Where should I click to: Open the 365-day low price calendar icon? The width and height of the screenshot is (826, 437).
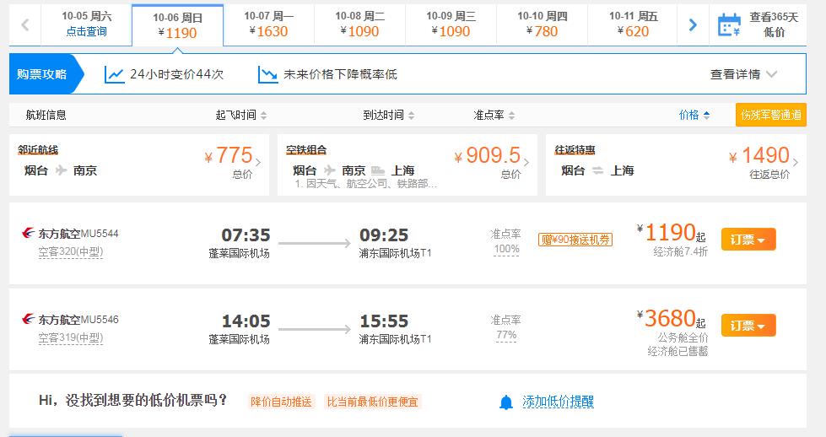(x=729, y=24)
